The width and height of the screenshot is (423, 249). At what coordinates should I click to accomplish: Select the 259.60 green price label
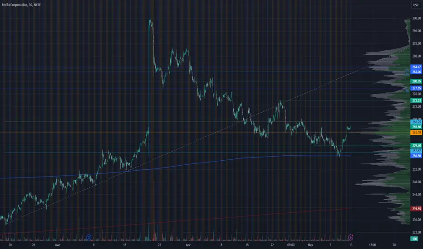coord(416,145)
